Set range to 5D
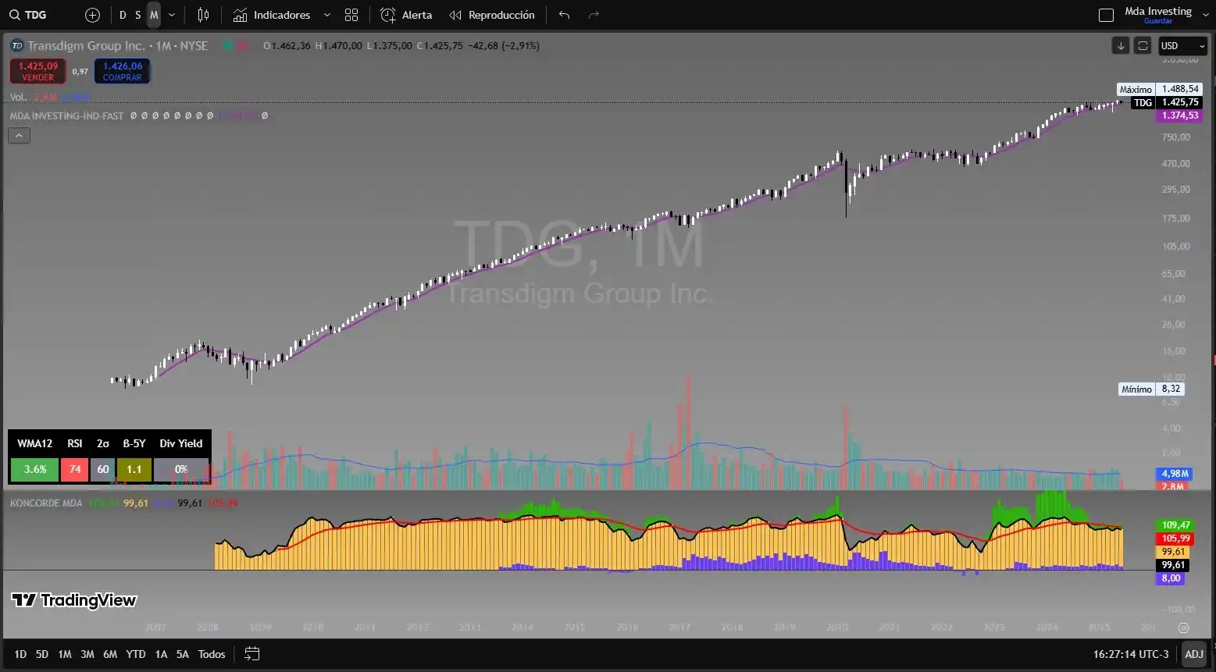 42,654
